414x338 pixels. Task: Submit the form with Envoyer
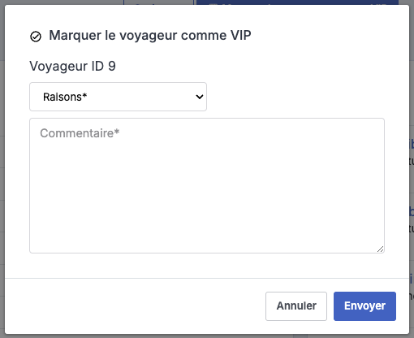coord(364,306)
